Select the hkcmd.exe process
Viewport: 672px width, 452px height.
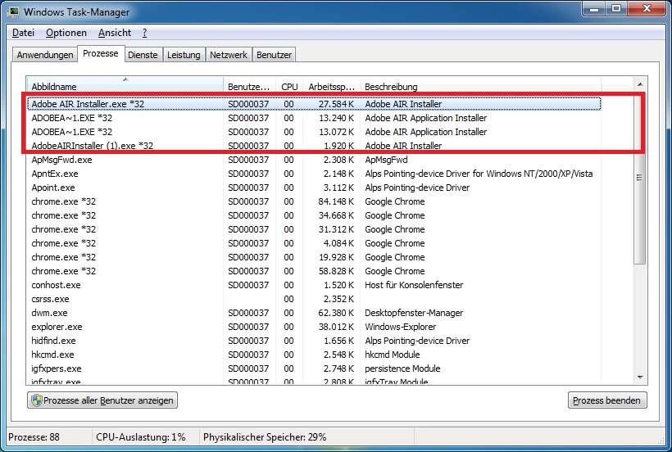314,355
